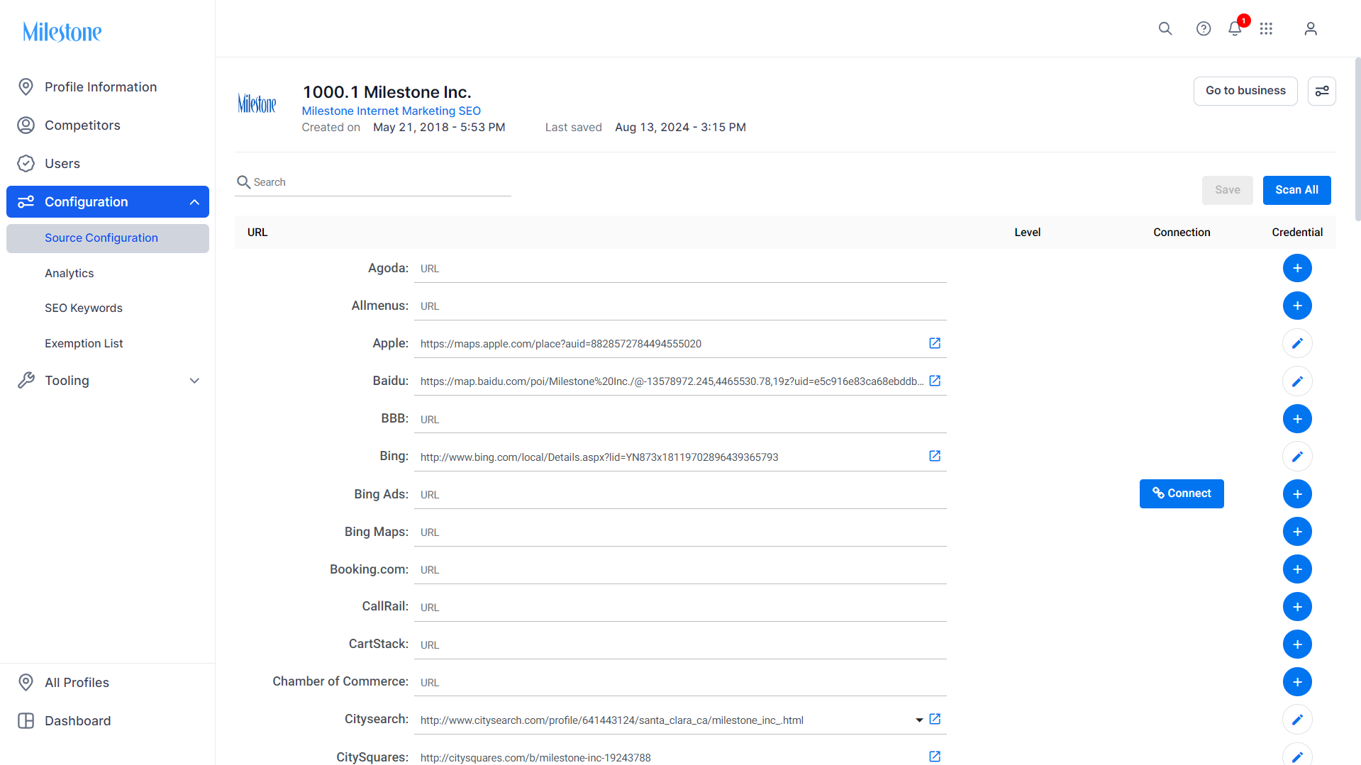The image size is (1361, 765).
Task: Open the search icon in the top bar
Action: (1165, 28)
